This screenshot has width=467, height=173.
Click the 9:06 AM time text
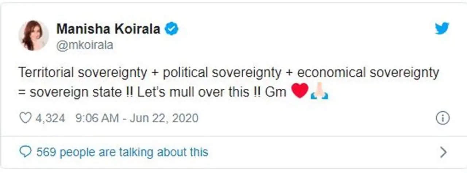pos(97,118)
